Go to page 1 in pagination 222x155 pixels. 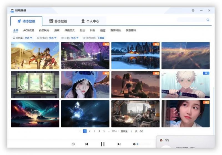(x=85, y=131)
